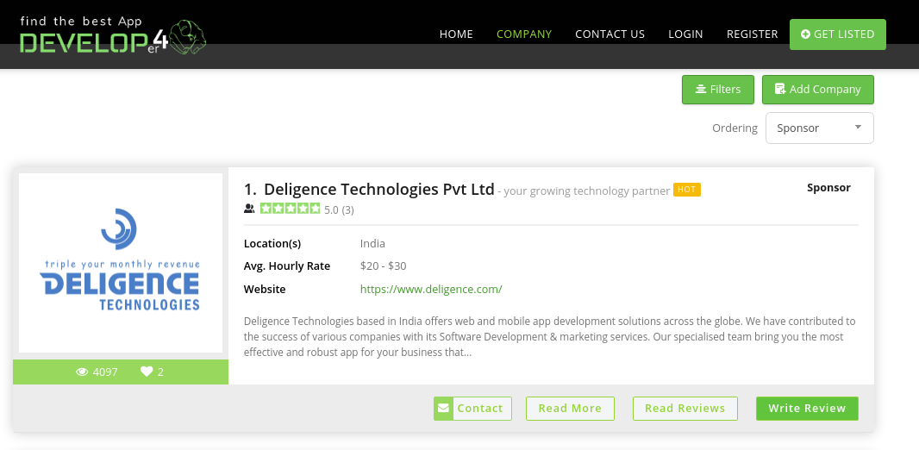The image size is (919, 450).
Task: Click the Contact envelope button
Action: point(472,409)
